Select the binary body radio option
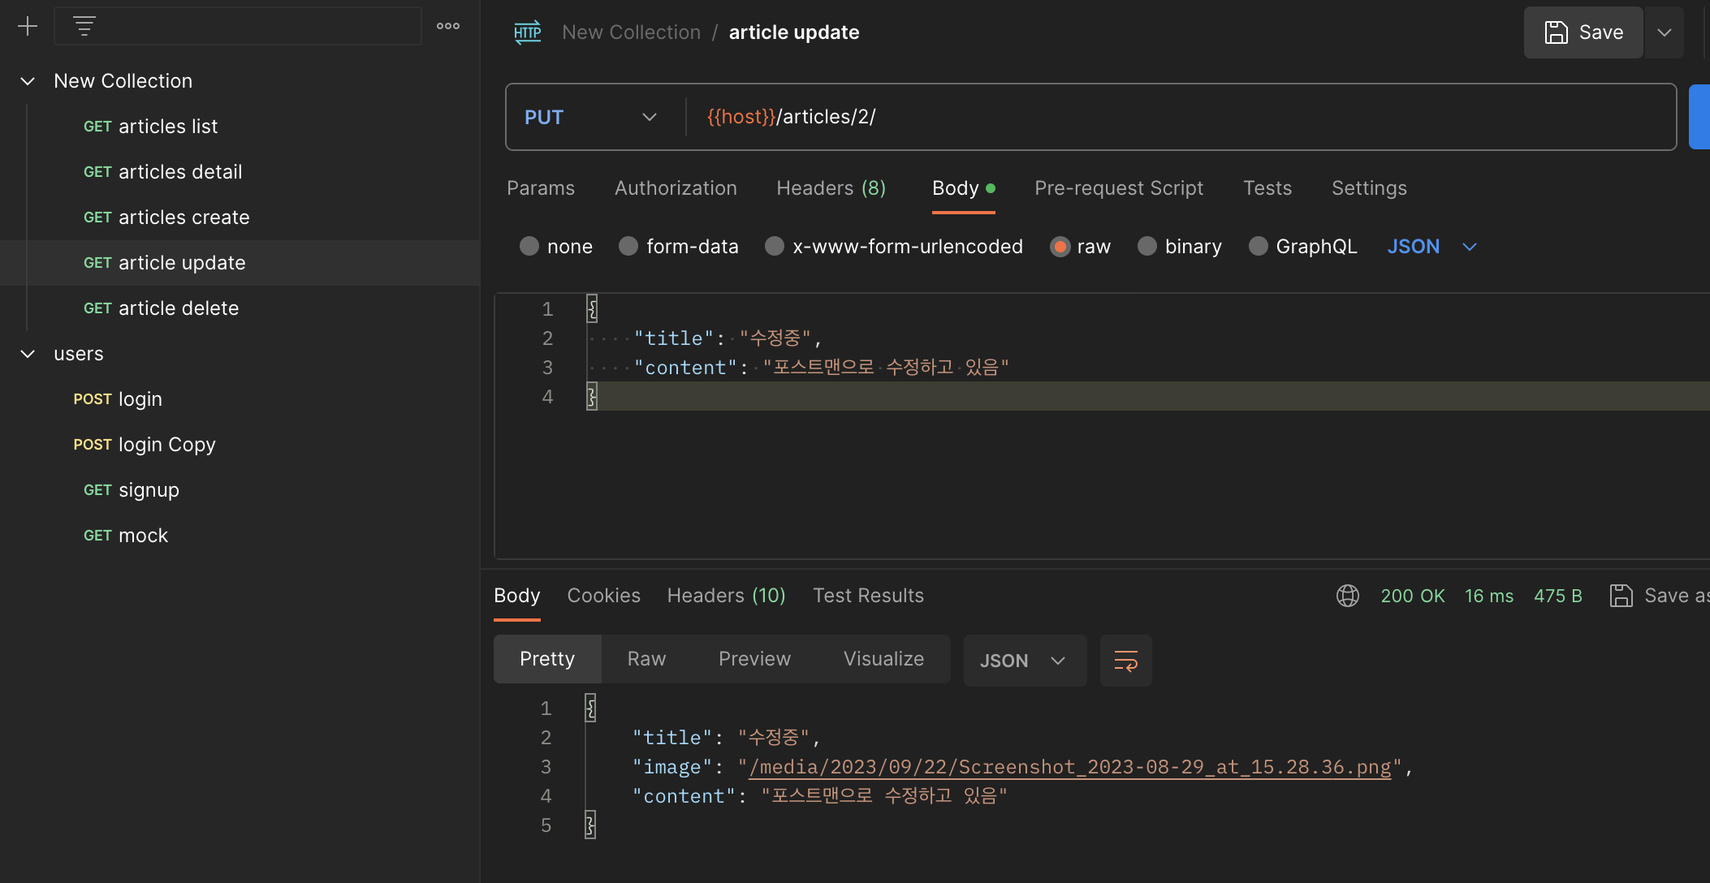The height and width of the screenshot is (883, 1710). [x=1147, y=247]
